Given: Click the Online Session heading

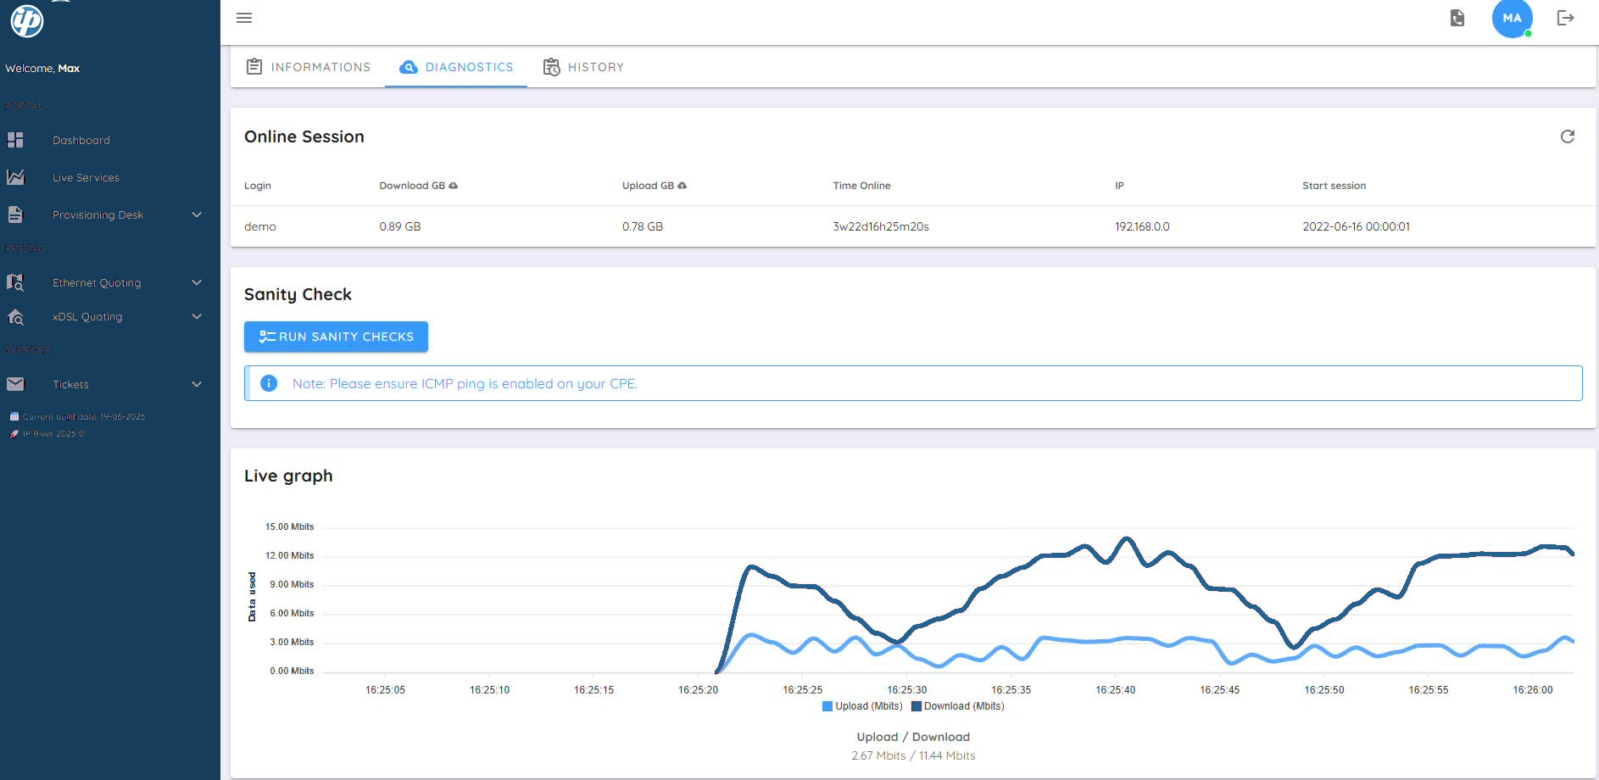Looking at the screenshot, I should [304, 136].
